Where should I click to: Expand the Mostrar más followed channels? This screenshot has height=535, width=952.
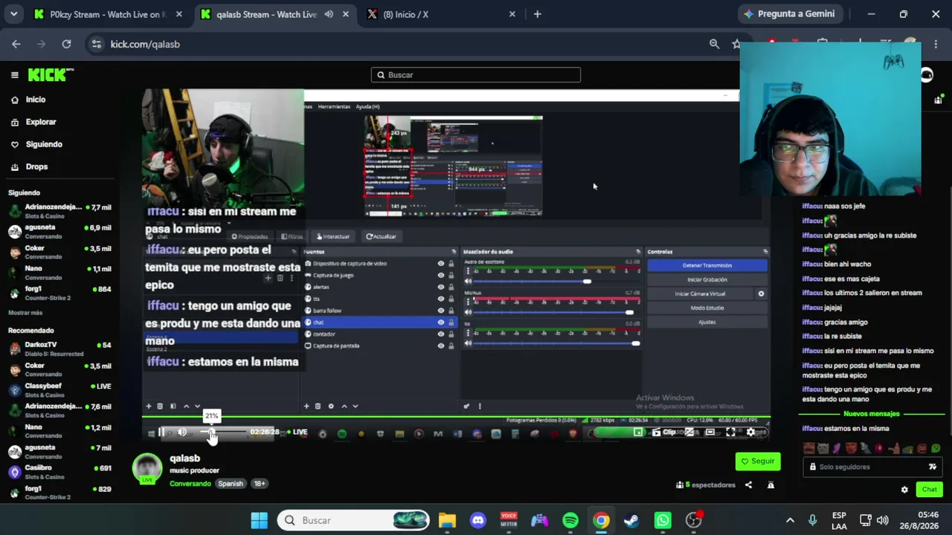pyautogui.click(x=25, y=313)
